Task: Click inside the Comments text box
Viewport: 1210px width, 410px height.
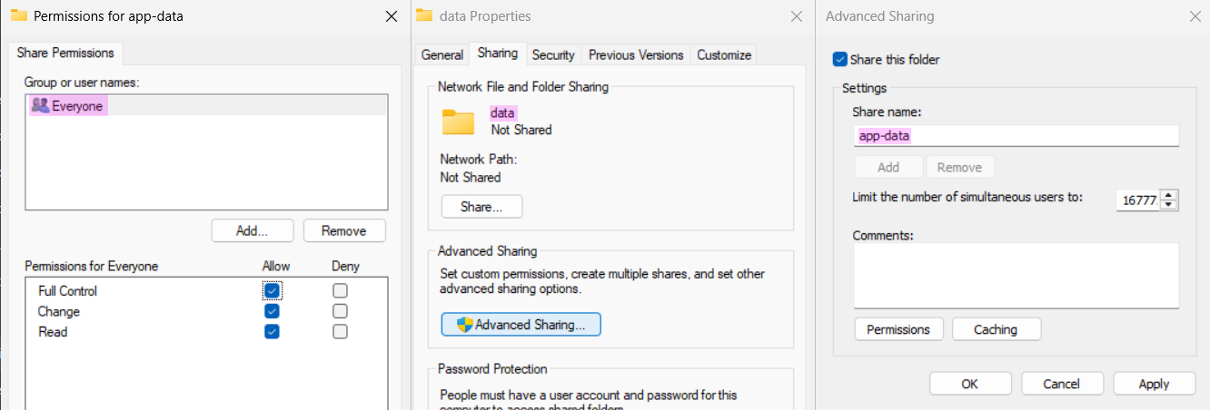Action: click(x=1016, y=276)
